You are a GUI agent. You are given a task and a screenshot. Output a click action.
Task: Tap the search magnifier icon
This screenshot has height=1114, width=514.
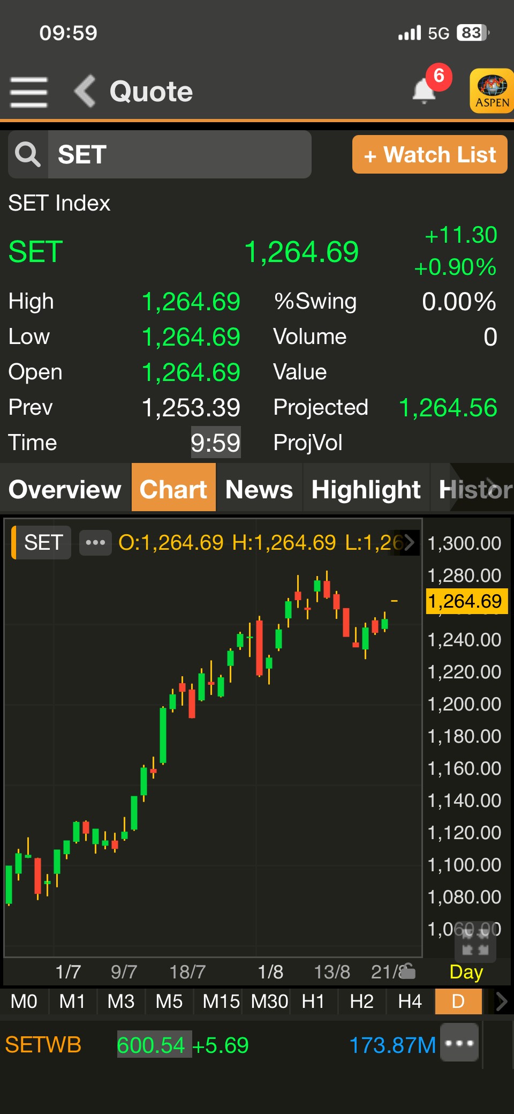coord(28,154)
